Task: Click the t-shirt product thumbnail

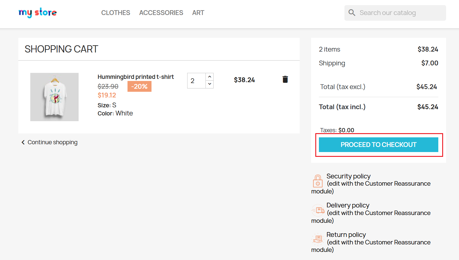Action: [x=54, y=97]
